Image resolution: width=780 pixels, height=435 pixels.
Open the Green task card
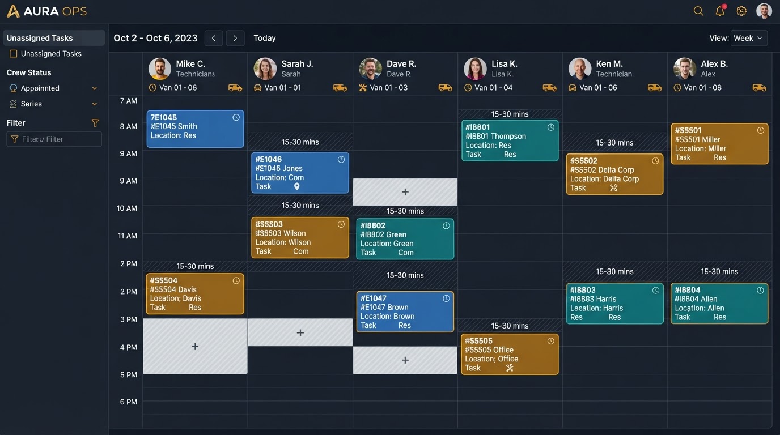point(405,239)
